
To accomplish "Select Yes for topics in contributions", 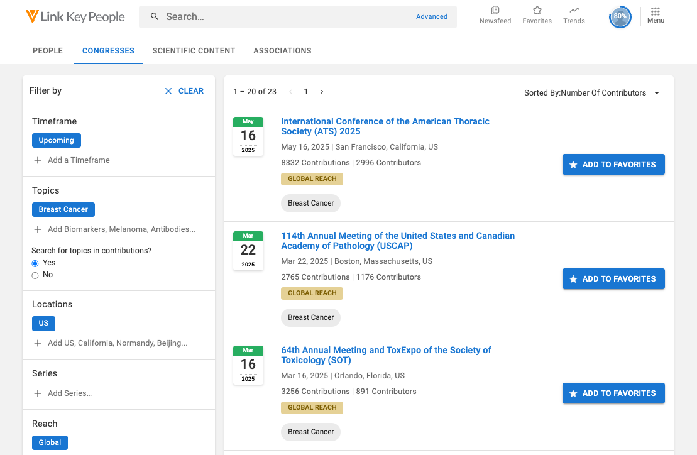I will [x=35, y=263].
